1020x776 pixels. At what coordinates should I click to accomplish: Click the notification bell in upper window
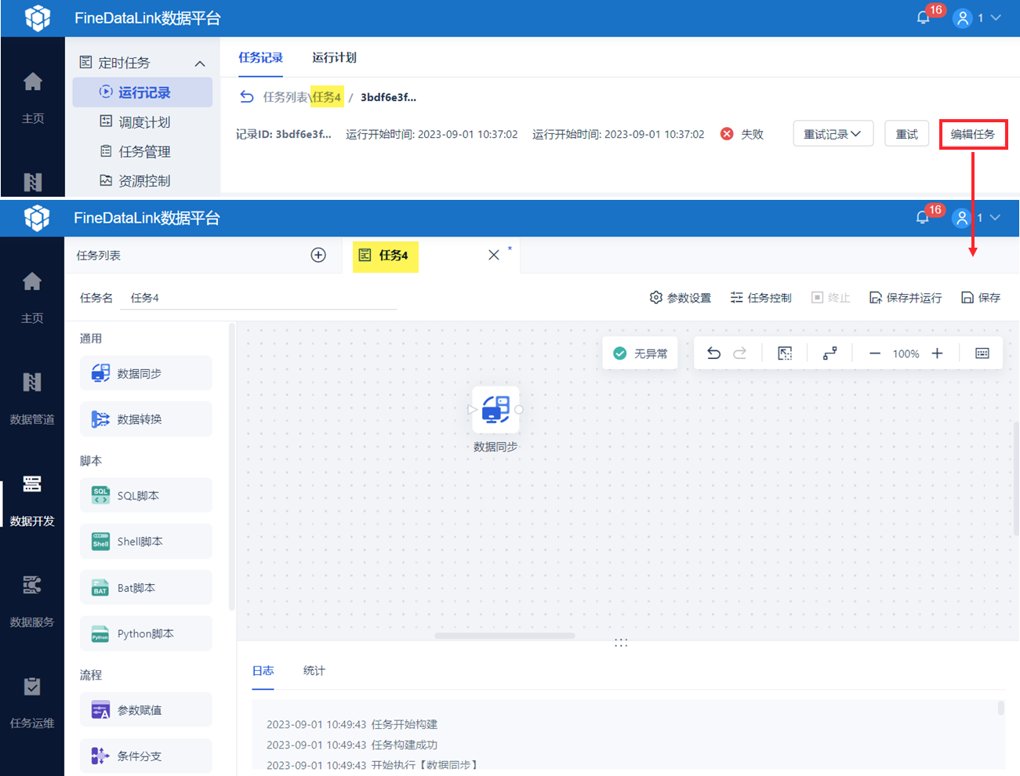[x=923, y=17]
